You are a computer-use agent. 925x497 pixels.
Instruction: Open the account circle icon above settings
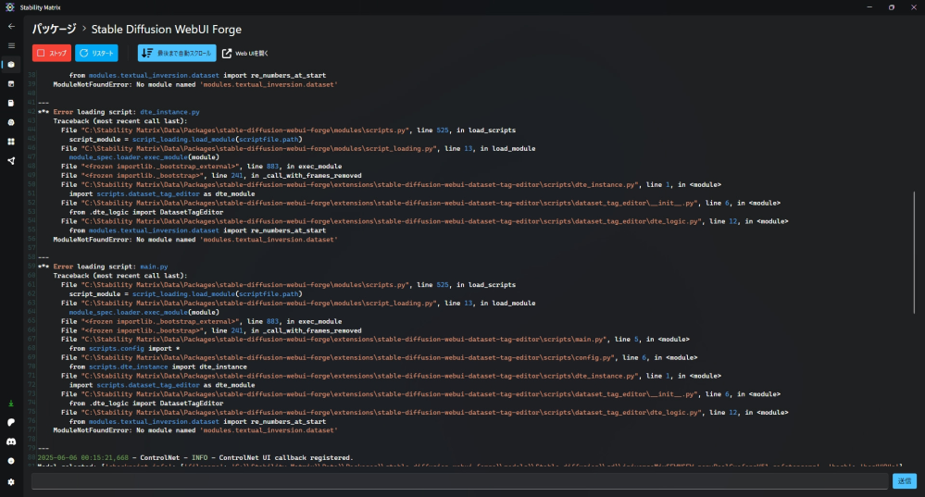[x=11, y=461]
